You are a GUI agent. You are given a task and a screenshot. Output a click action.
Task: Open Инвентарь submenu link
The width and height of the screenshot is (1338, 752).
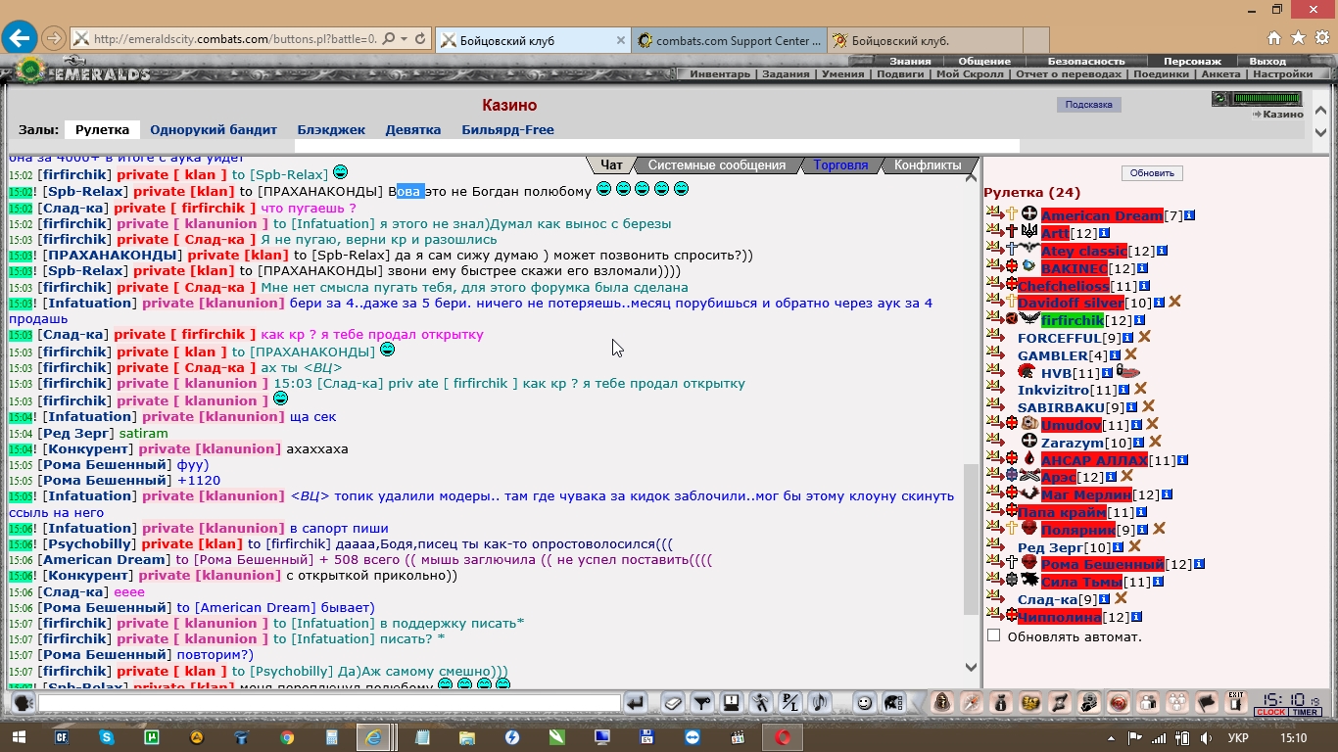tap(720, 74)
